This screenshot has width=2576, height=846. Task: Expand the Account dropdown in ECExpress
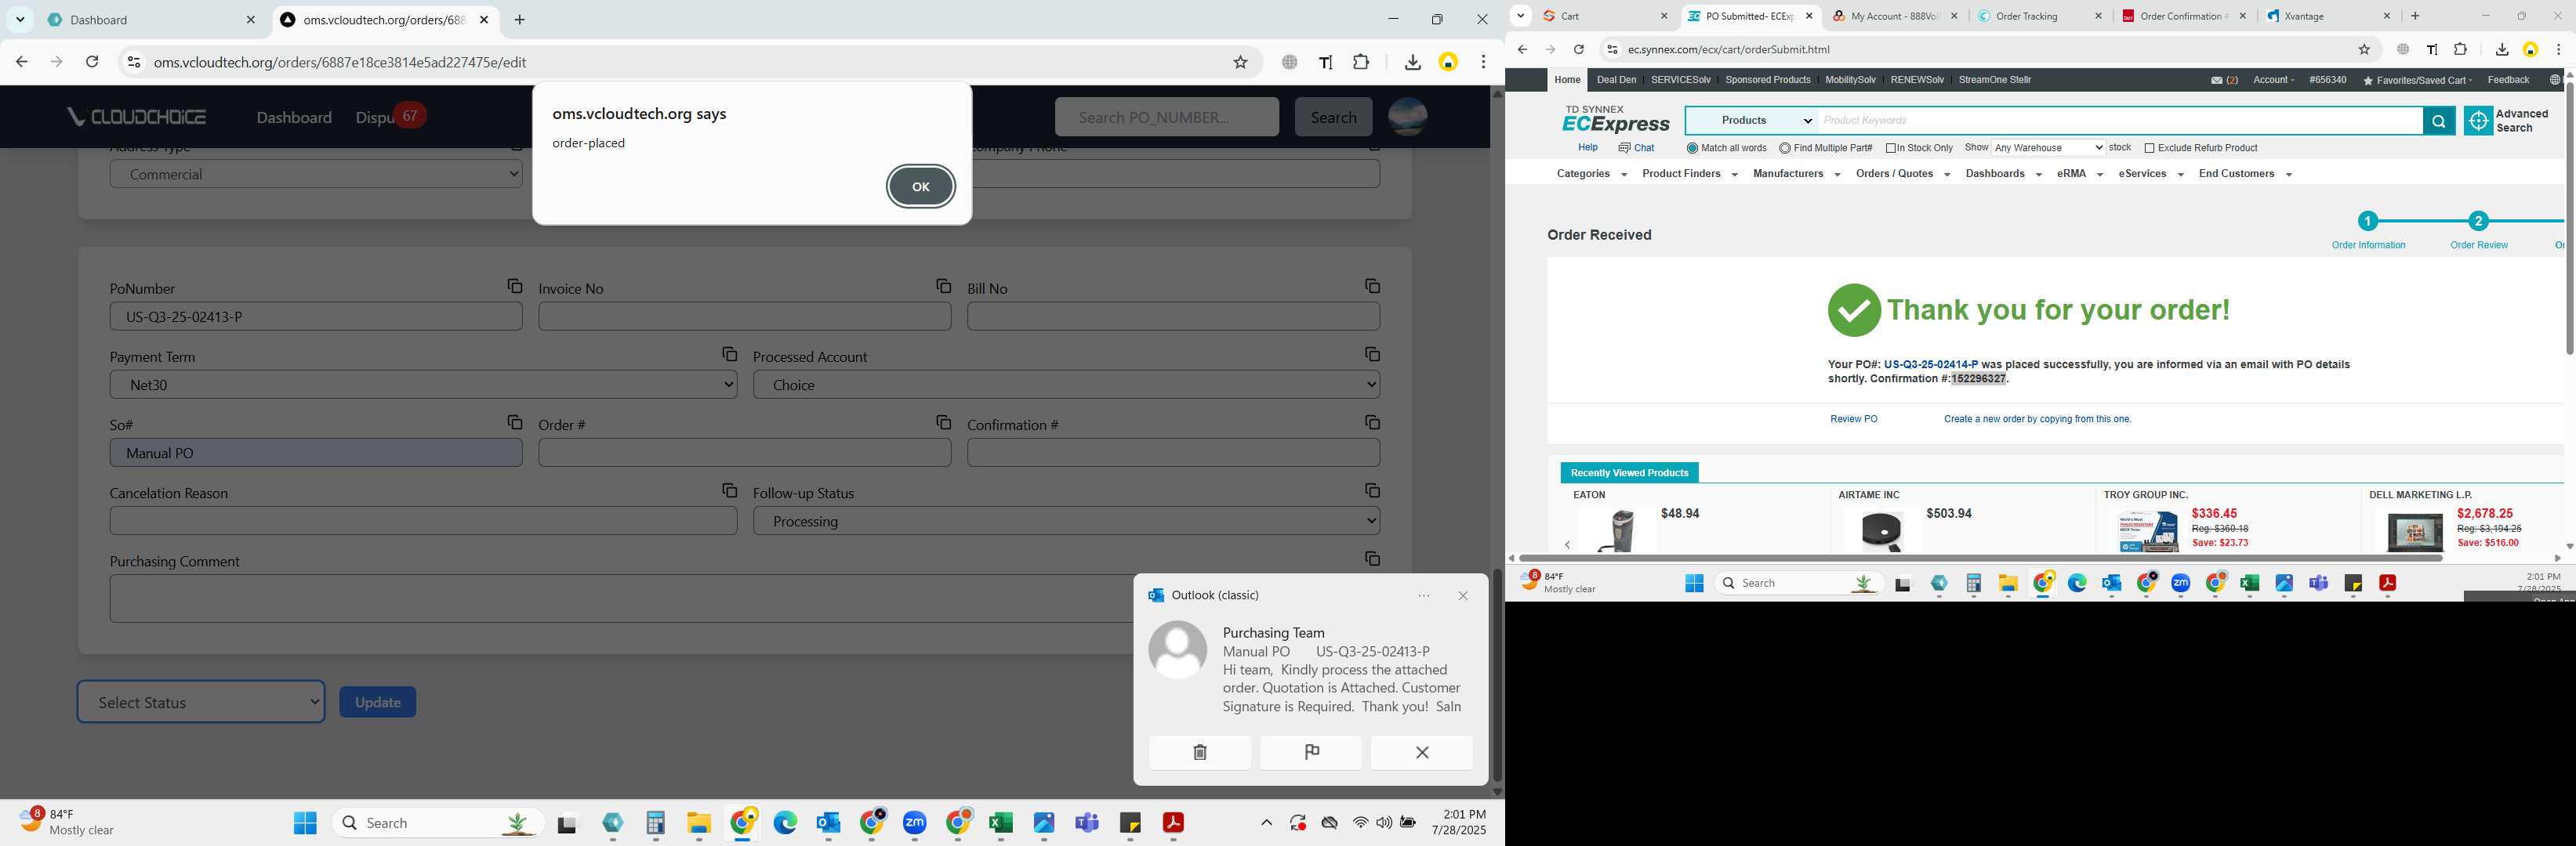pyautogui.click(x=2273, y=80)
